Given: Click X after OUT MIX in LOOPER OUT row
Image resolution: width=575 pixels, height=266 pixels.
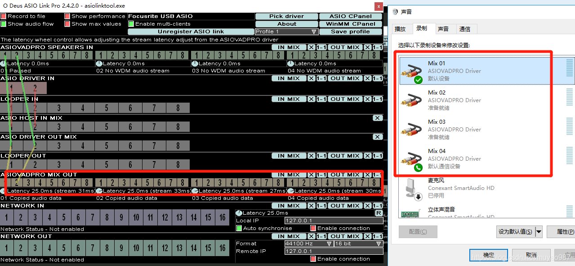Looking at the screenshot, I should pyautogui.click(x=367, y=156).
